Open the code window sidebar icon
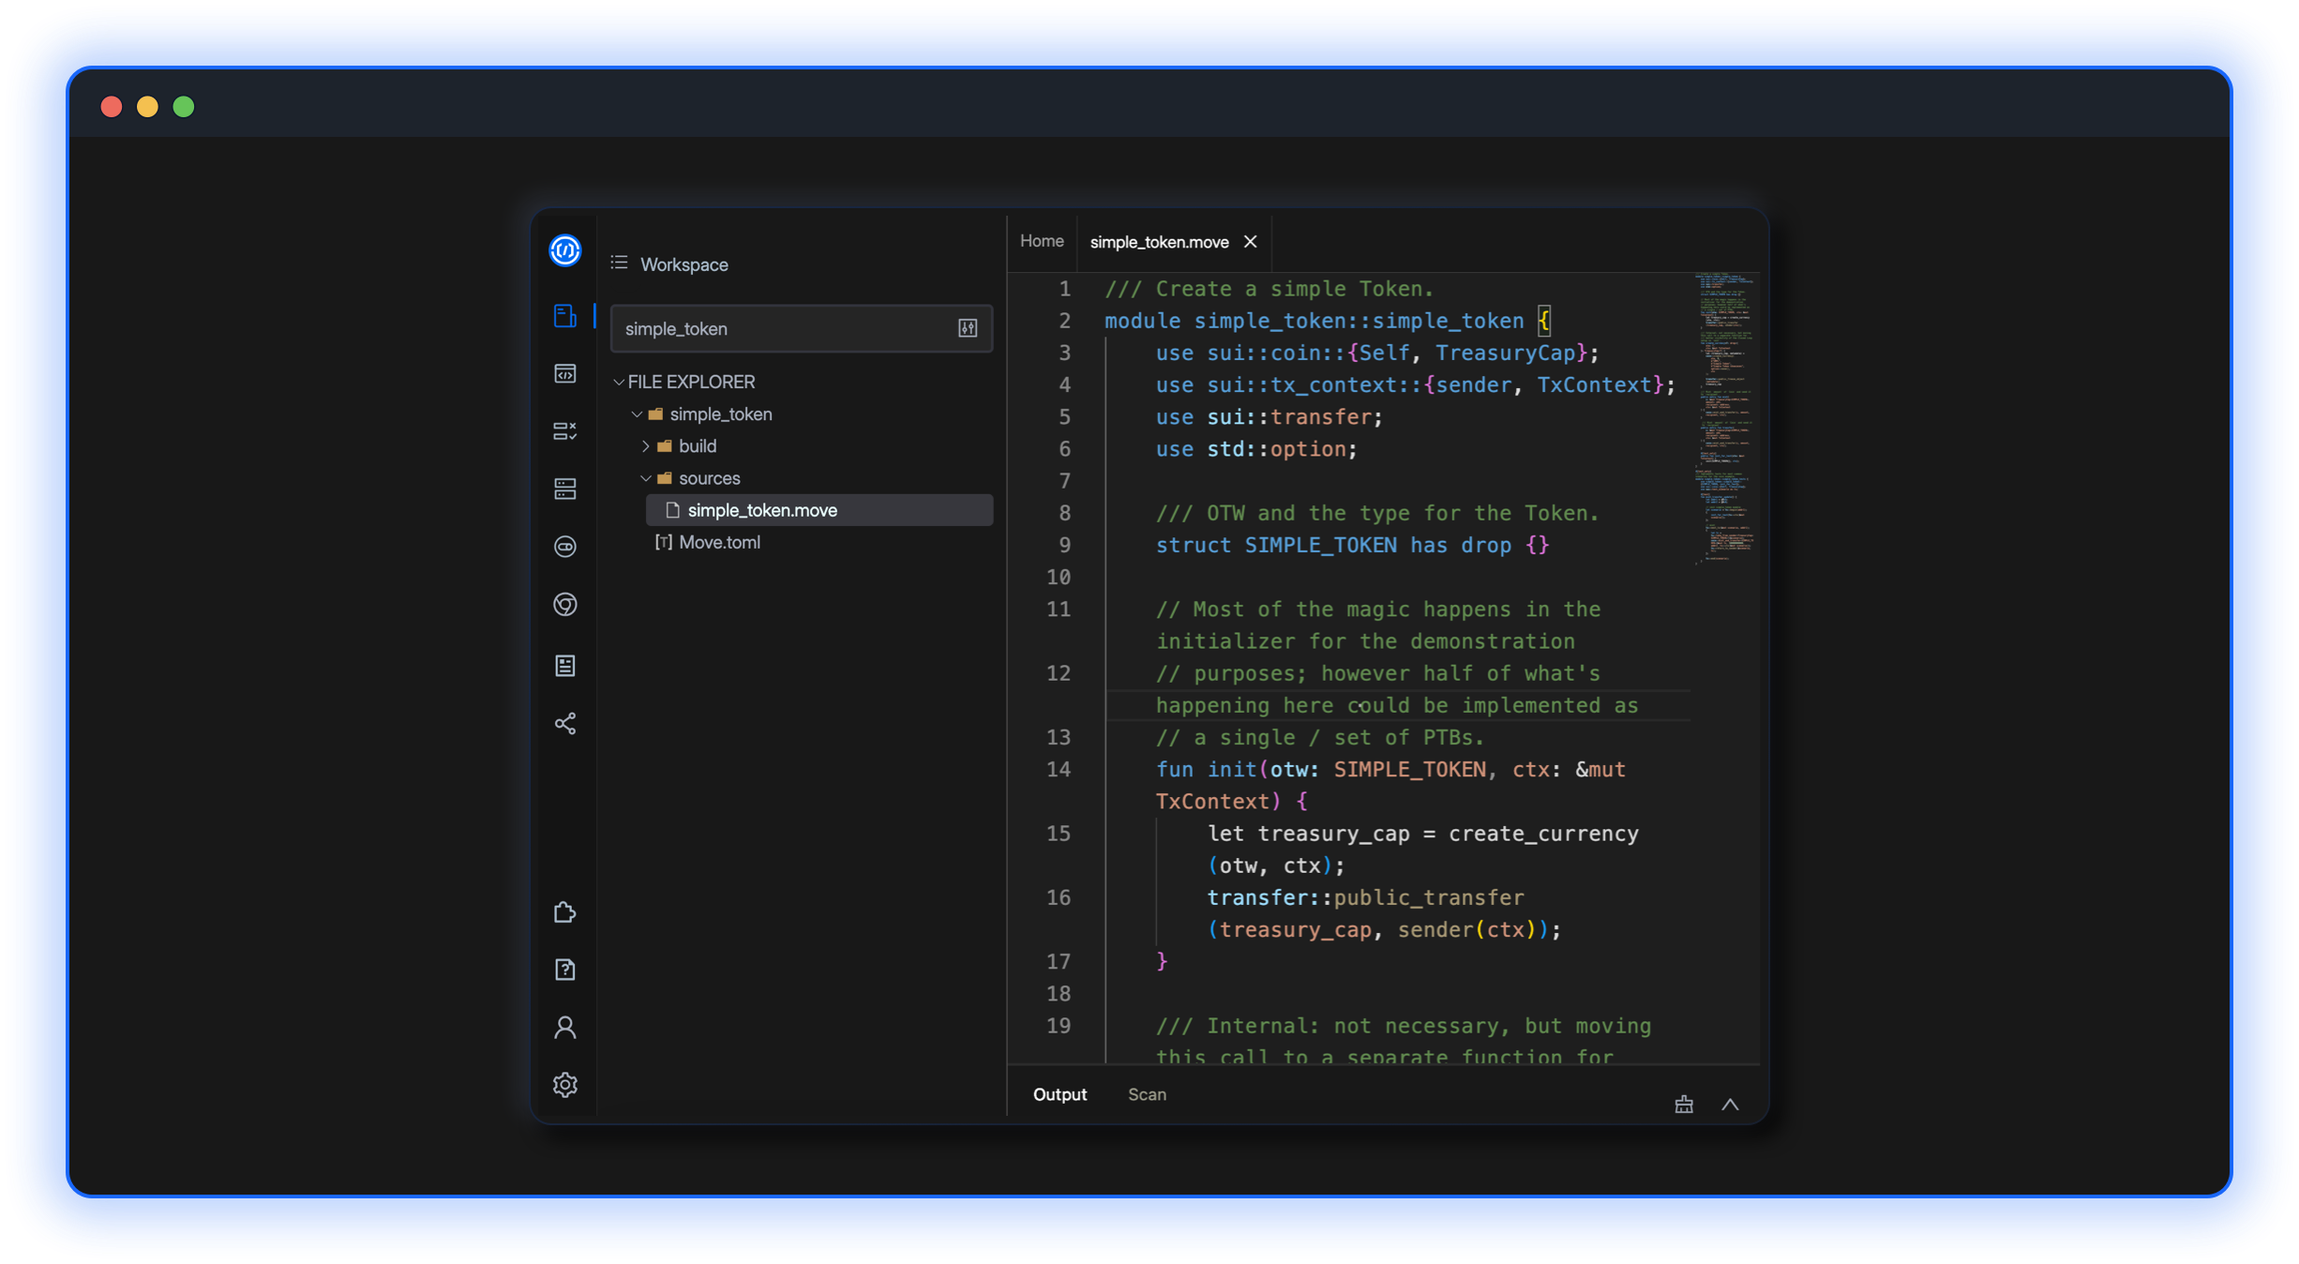The height and width of the screenshot is (1264, 2299). [564, 374]
